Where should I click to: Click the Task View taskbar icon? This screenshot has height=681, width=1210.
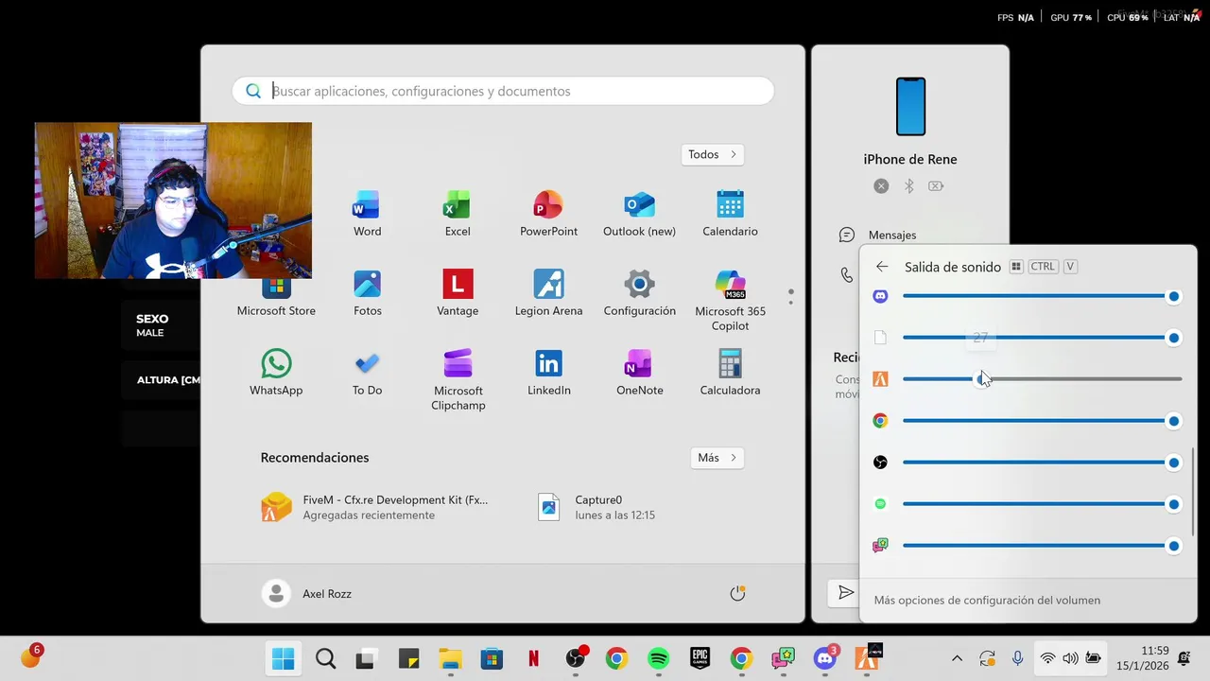coord(366,658)
